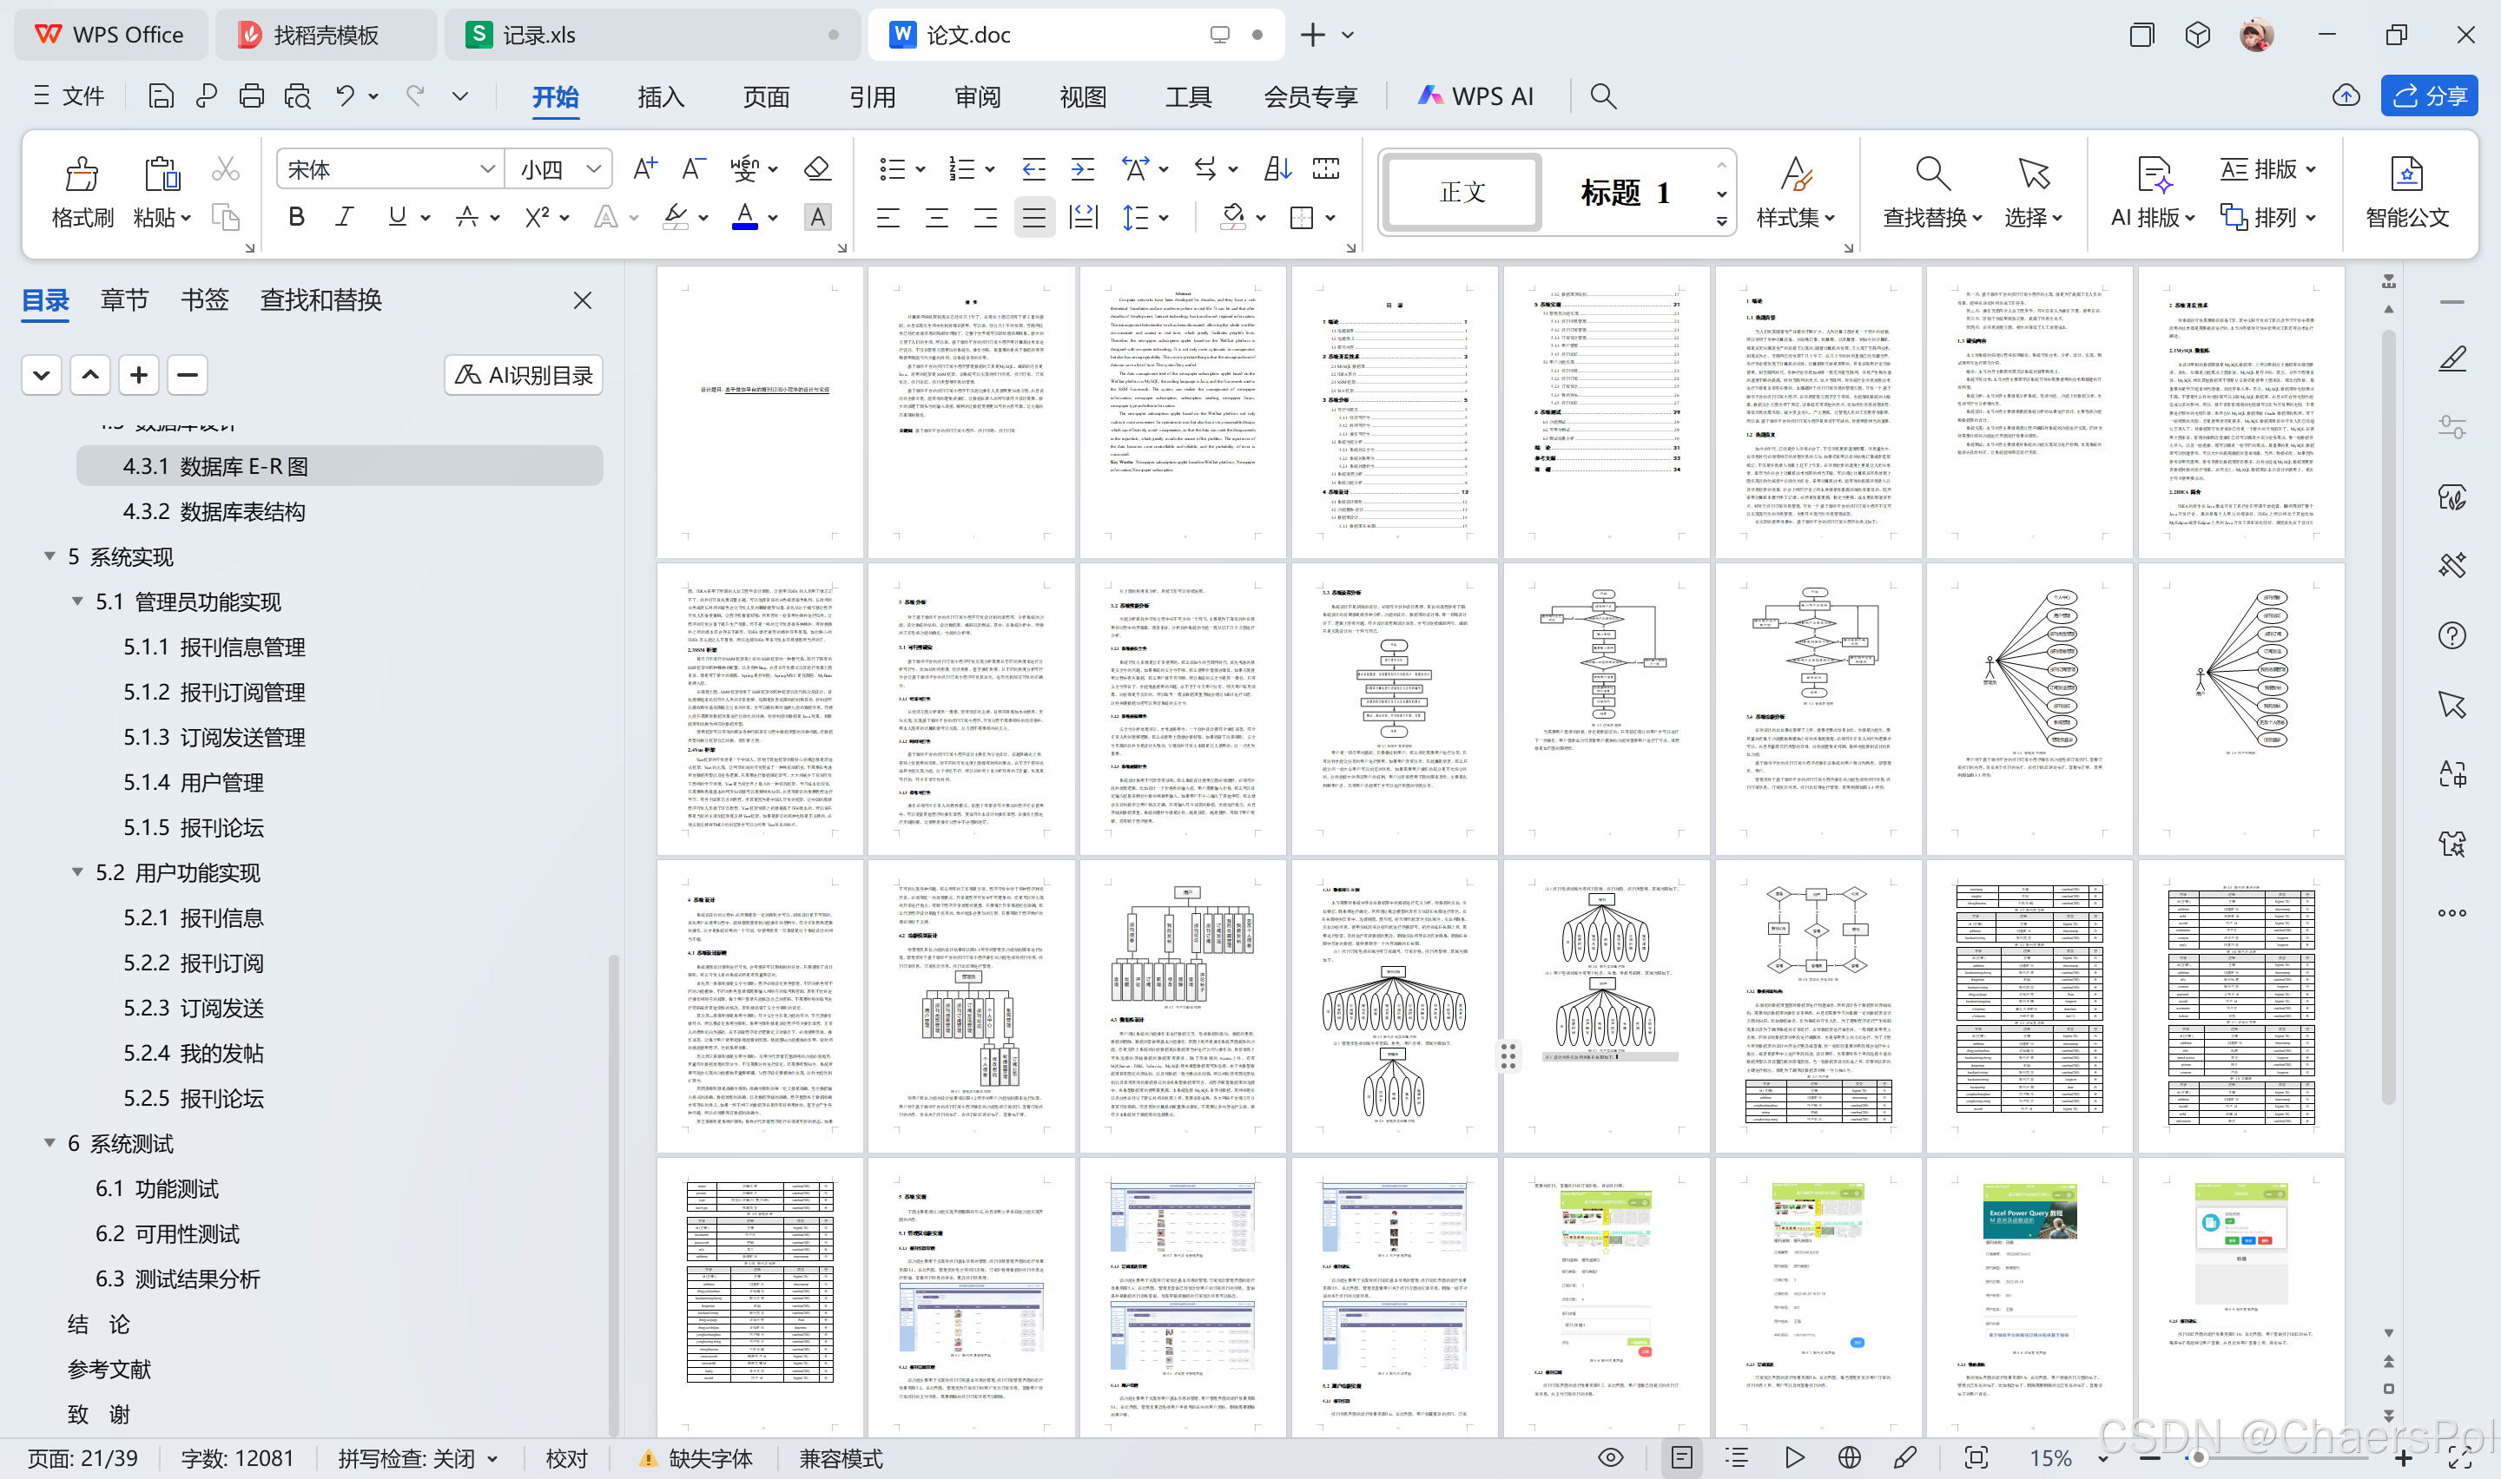Apply the 标题 1 style

point(1627,191)
